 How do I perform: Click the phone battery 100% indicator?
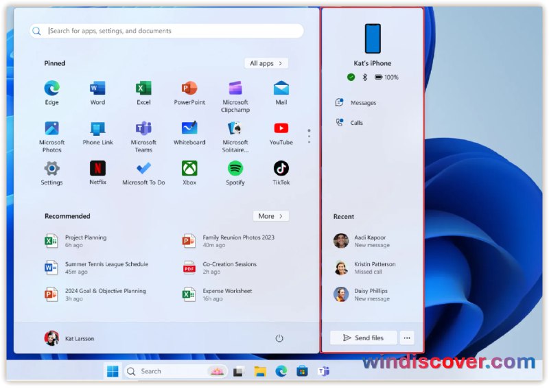(x=386, y=78)
